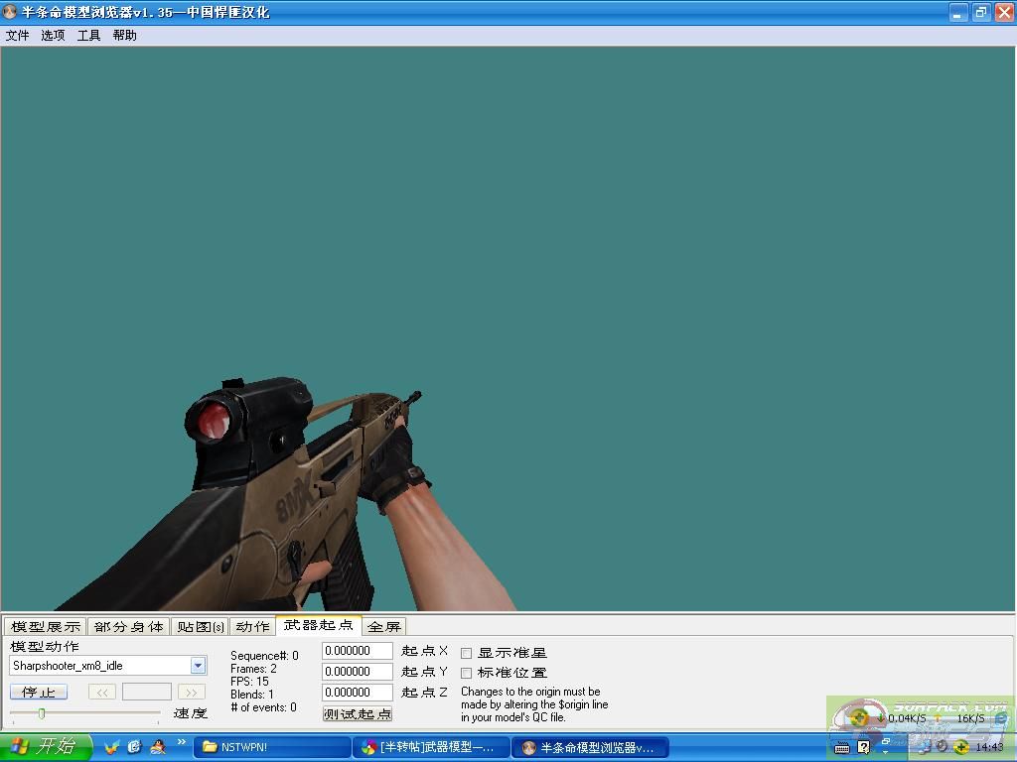Viewport: 1017px width, 762px height.
Task: Click the QQ penguin quick launch icon
Action: [157, 746]
